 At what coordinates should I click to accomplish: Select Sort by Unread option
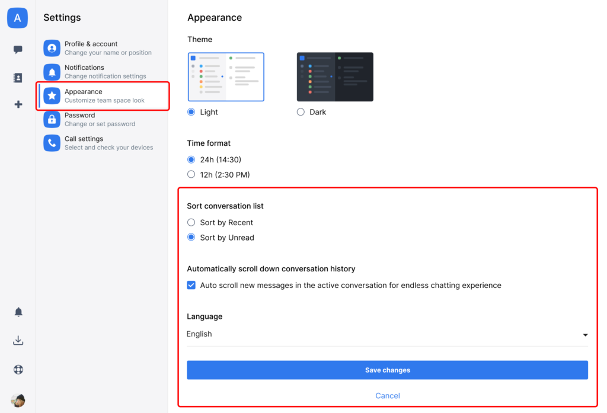(191, 237)
